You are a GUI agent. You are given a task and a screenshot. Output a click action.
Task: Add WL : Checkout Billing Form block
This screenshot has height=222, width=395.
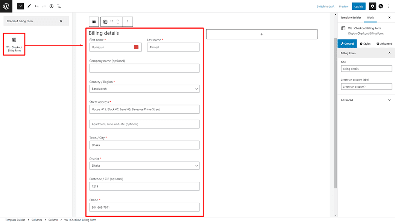(x=14, y=44)
